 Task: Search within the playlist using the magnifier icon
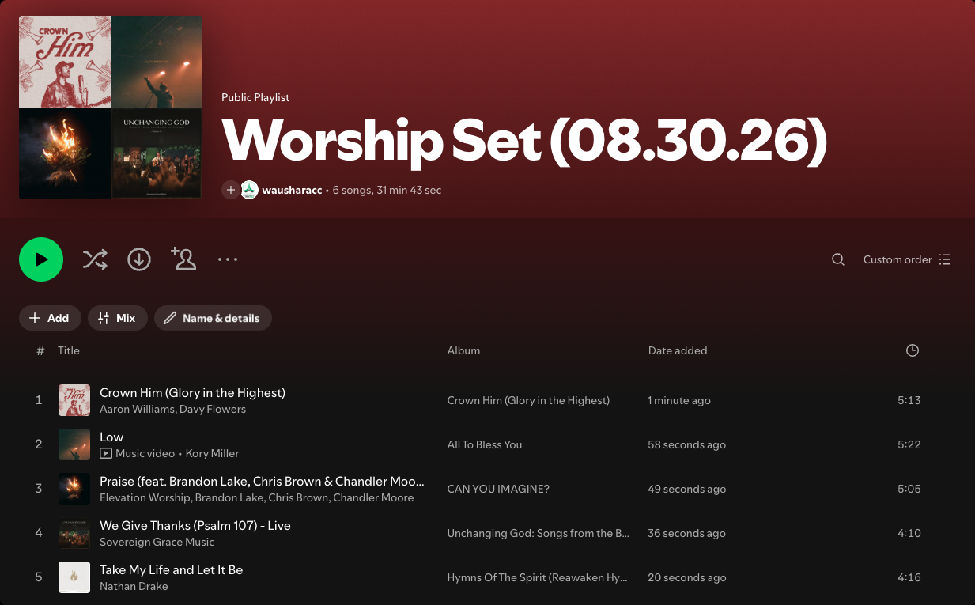coord(838,259)
